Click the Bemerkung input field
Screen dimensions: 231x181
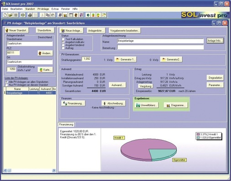[161, 47]
